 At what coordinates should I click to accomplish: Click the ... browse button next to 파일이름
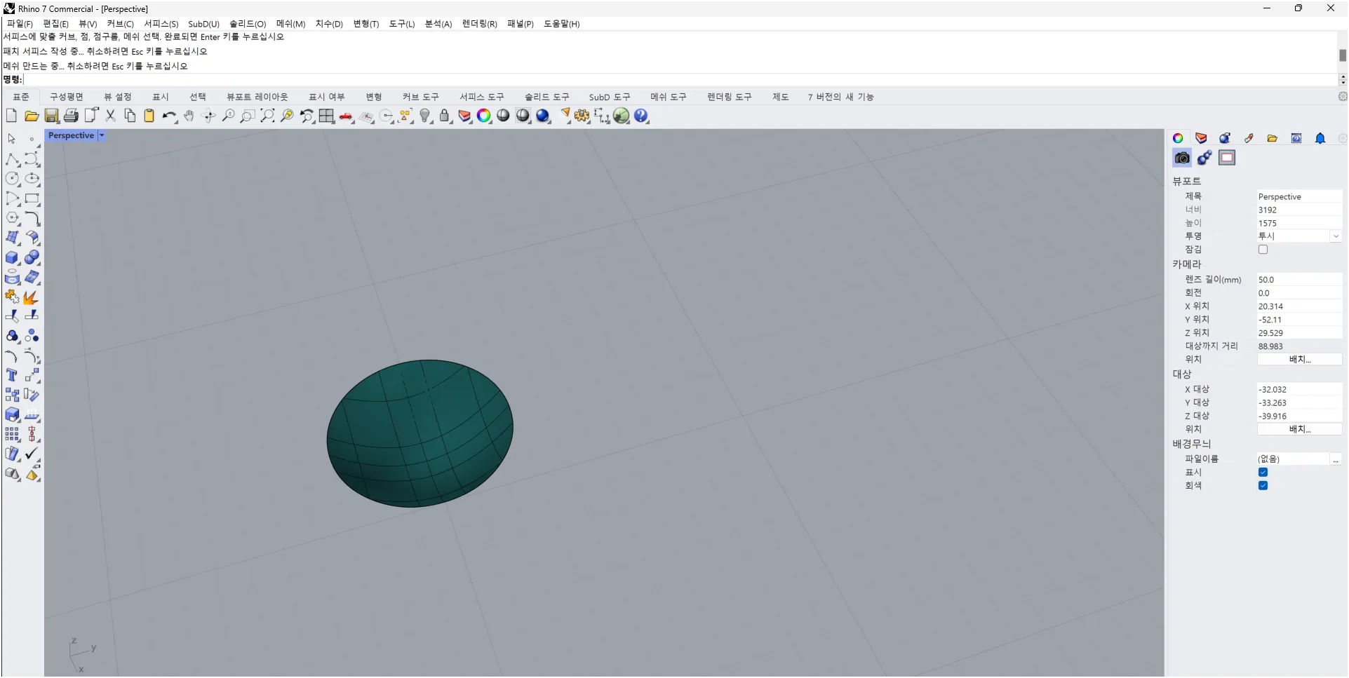[1336, 459]
